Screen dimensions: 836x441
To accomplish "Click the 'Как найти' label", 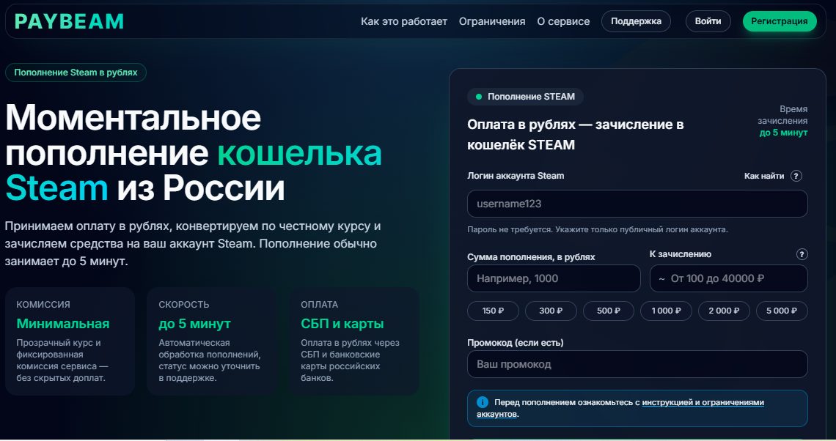I will (x=764, y=176).
